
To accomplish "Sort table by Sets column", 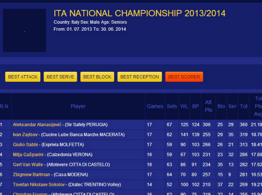I will click(x=171, y=107).
